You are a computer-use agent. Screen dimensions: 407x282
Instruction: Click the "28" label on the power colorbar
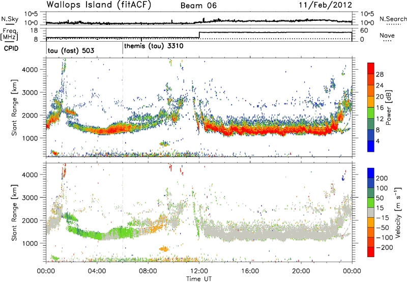click(x=380, y=74)
